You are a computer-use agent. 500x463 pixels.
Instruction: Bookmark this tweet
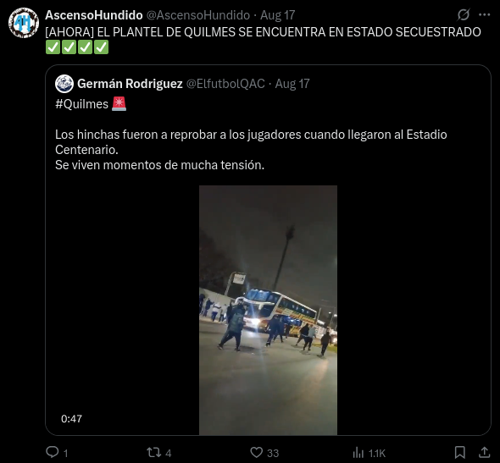pos(459,452)
